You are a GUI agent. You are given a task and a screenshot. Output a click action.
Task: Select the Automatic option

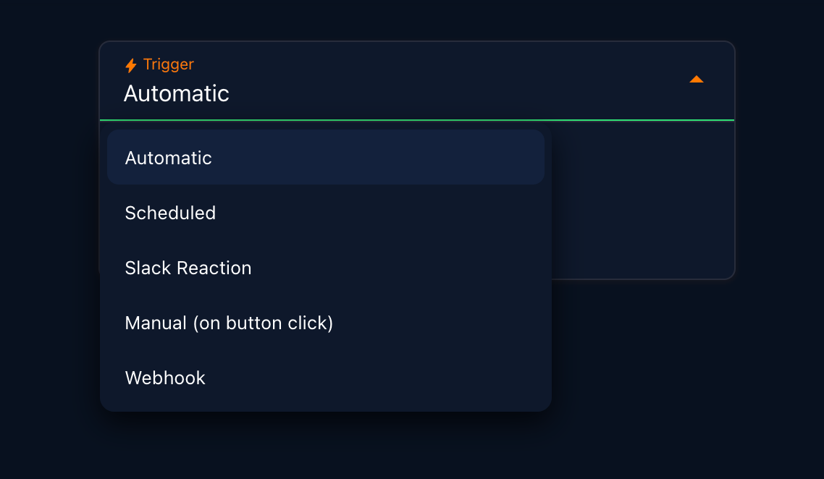(x=168, y=157)
